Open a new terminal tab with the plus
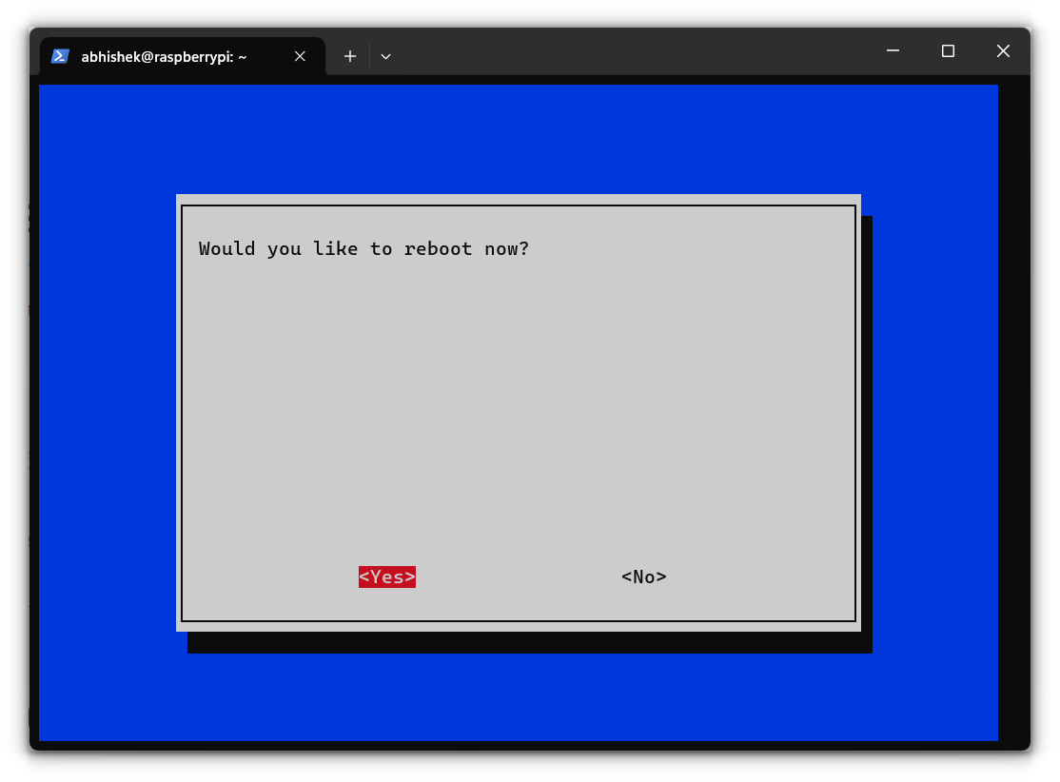The width and height of the screenshot is (1060, 782). point(349,56)
